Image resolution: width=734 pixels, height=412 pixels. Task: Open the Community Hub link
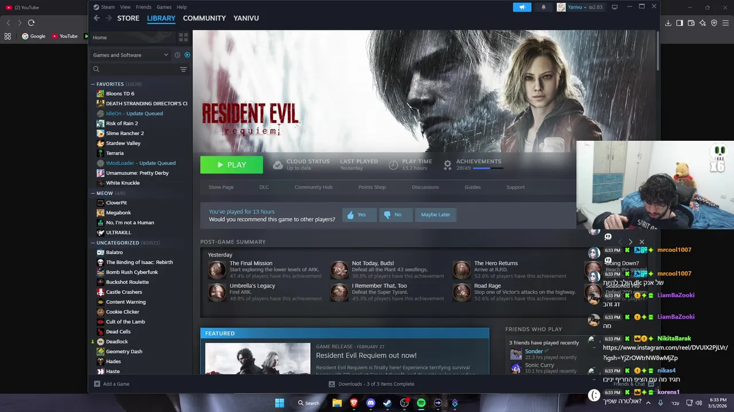coord(313,187)
